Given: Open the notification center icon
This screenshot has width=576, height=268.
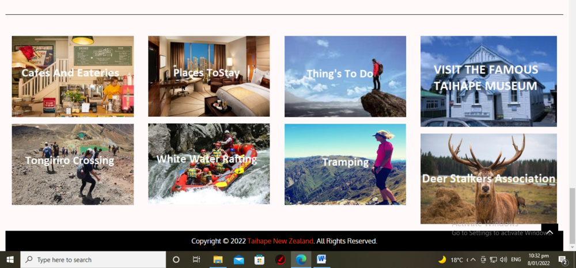Looking at the screenshot, I should (563, 260).
